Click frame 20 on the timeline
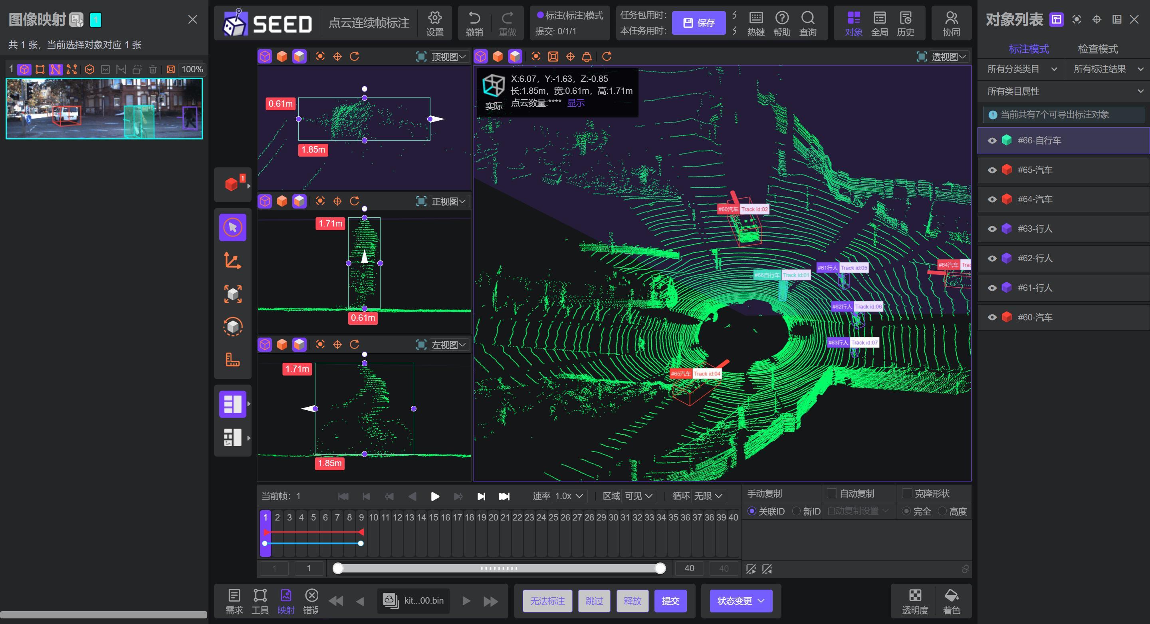Viewport: 1150px width, 624px height. 493,518
